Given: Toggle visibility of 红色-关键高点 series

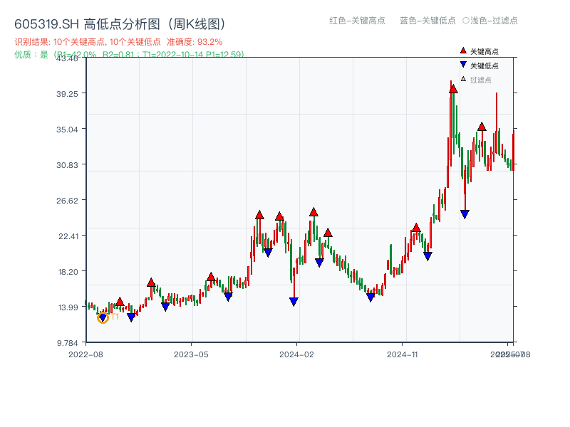Looking at the screenshot, I should click(x=358, y=21).
